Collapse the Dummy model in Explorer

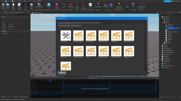pyautogui.click(x=162, y=22)
